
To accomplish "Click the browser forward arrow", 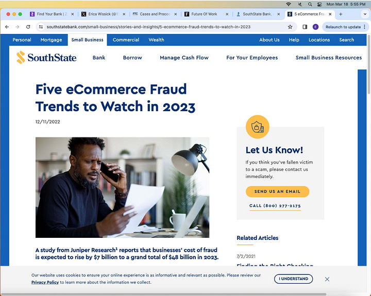I will pyautogui.click(x=18, y=27).
